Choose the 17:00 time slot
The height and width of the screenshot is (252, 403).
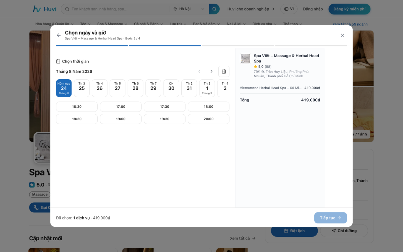point(121,107)
